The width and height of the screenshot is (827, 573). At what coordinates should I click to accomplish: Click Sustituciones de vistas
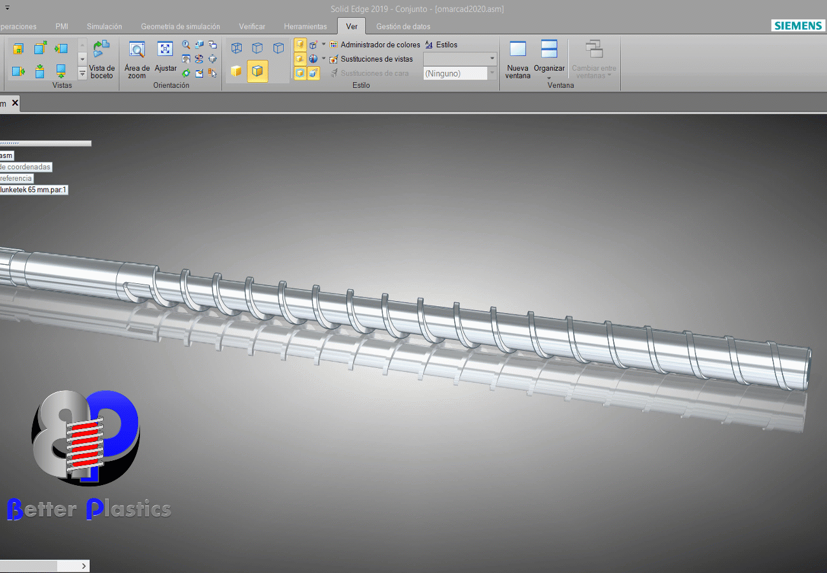point(371,59)
